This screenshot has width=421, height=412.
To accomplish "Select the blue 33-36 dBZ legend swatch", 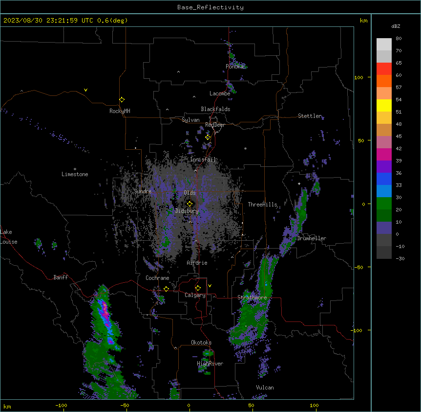I will tap(384, 179).
